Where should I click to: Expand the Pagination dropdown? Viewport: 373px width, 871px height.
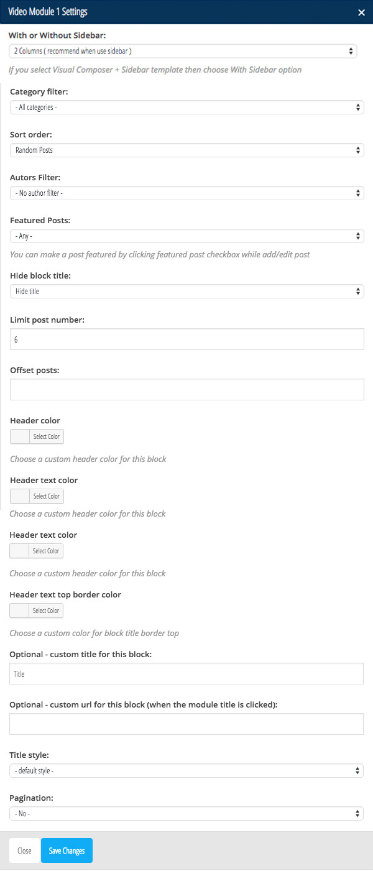(186, 813)
